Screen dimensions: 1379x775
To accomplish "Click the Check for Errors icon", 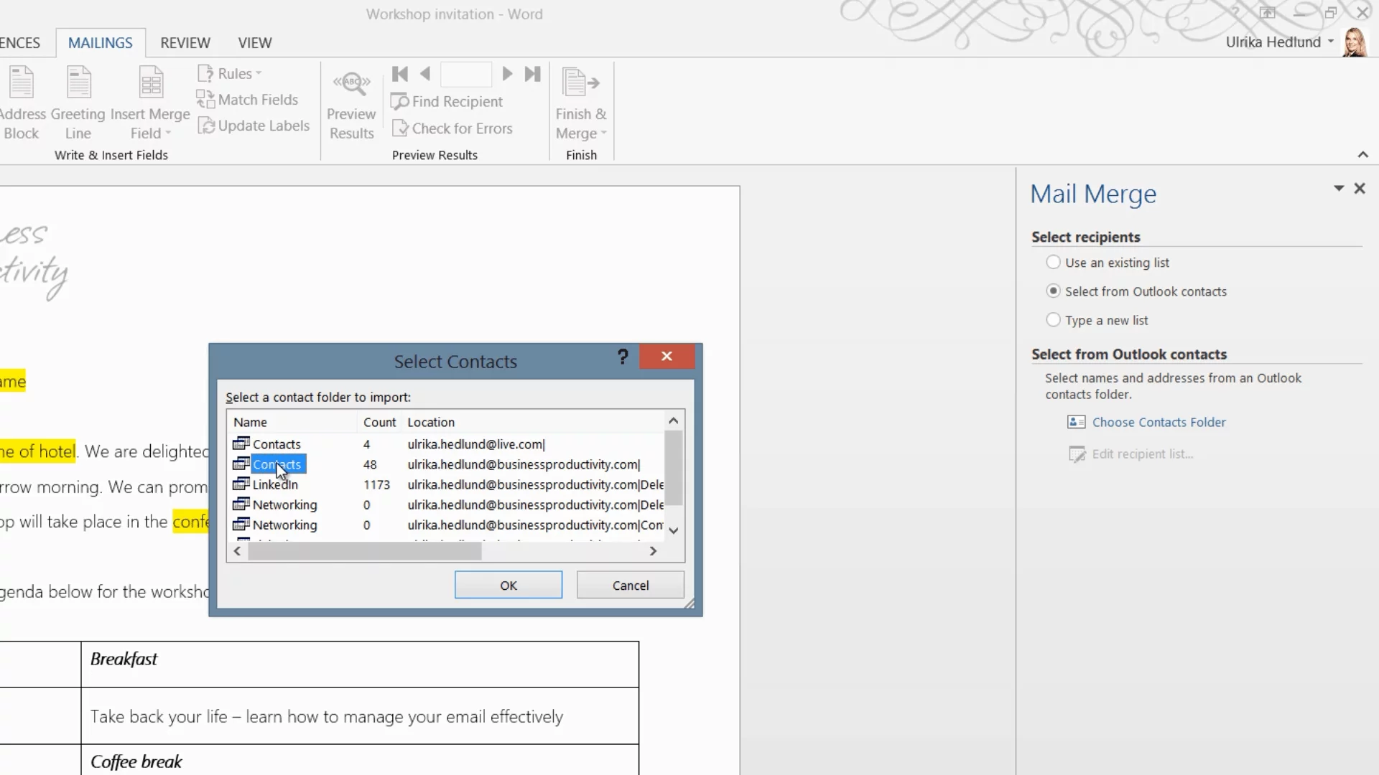I will click(400, 128).
